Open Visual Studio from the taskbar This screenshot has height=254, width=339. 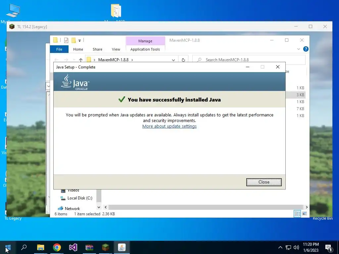pos(73,247)
